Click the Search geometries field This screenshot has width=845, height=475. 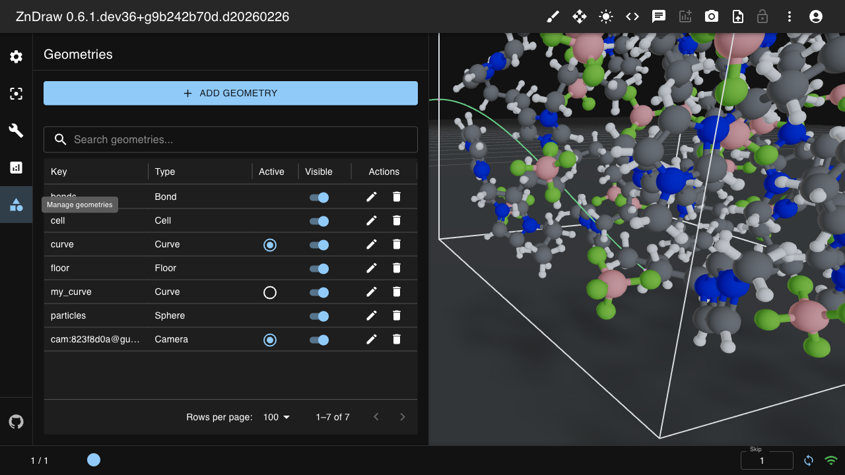[230, 139]
